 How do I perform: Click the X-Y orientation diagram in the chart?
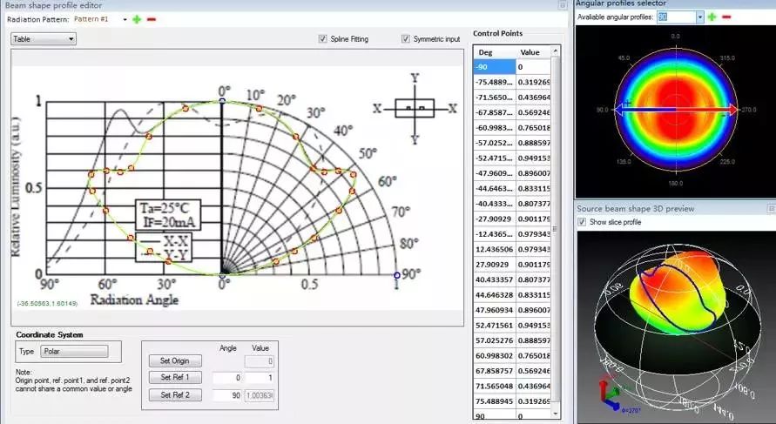pyautogui.click(x=415, y=108)
